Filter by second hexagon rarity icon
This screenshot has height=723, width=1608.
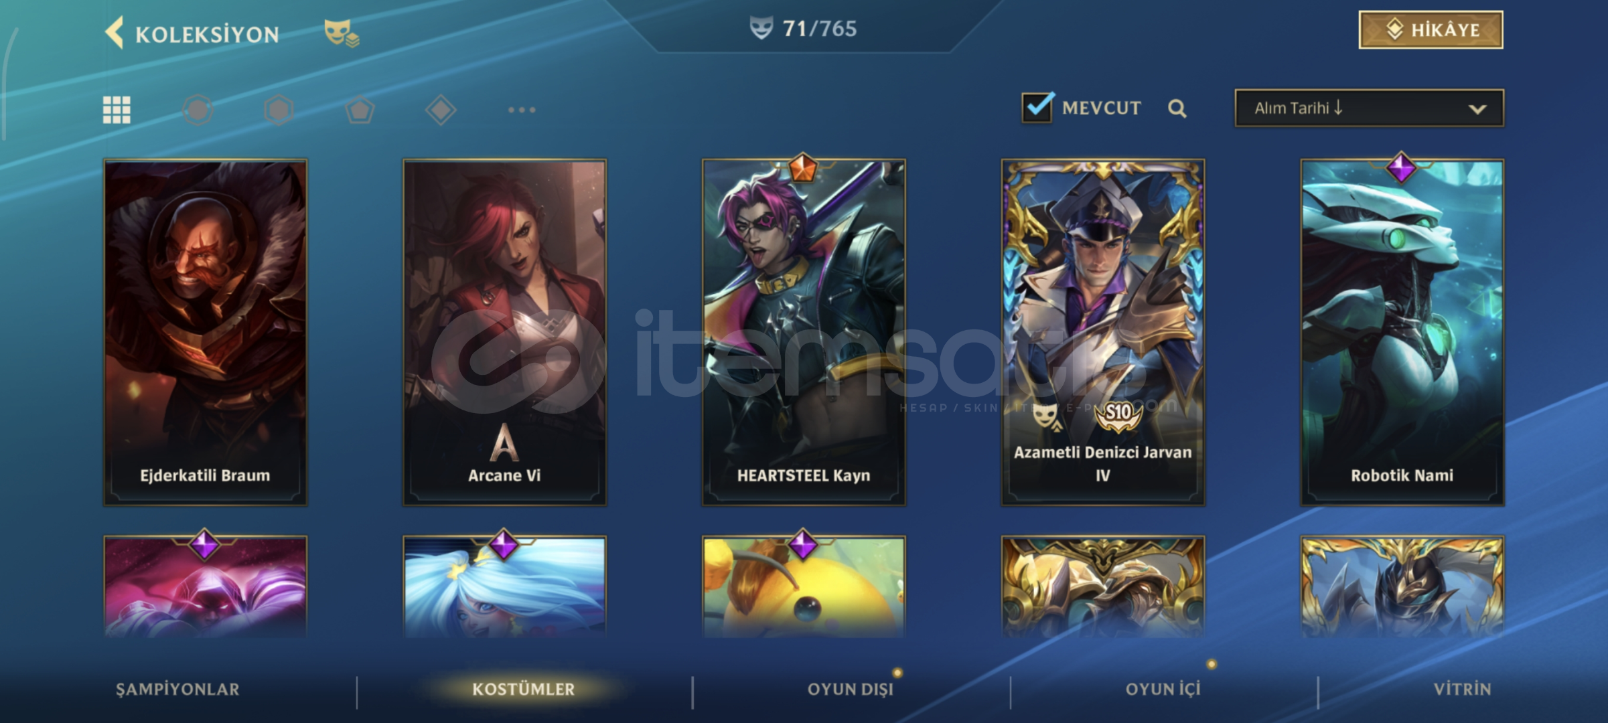point(279,110)
